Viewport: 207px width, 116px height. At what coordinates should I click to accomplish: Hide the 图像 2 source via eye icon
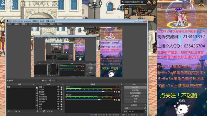[58, 87]
